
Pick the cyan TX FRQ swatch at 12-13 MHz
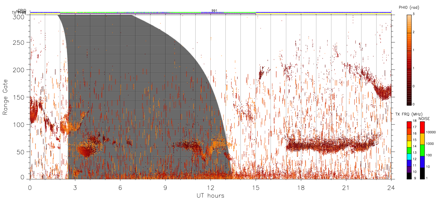coord(409,157)
